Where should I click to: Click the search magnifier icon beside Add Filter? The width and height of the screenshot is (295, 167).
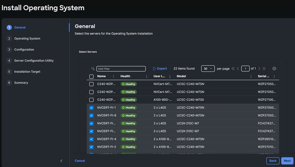coord(93,68)
